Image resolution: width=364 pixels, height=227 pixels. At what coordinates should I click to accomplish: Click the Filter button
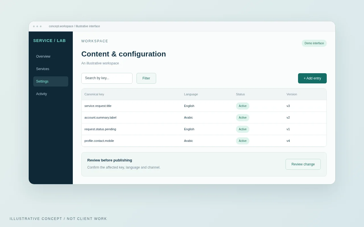(146, 78)
